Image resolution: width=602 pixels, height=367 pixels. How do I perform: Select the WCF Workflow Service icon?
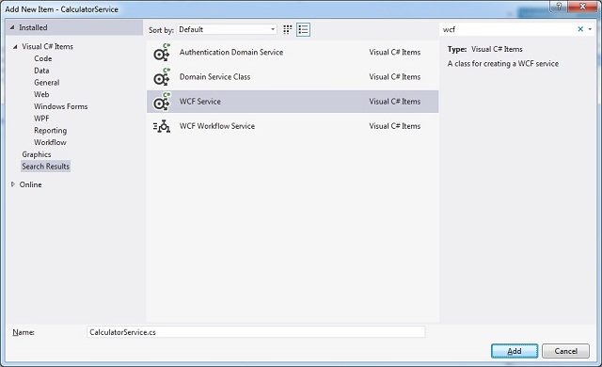[162, 126]
